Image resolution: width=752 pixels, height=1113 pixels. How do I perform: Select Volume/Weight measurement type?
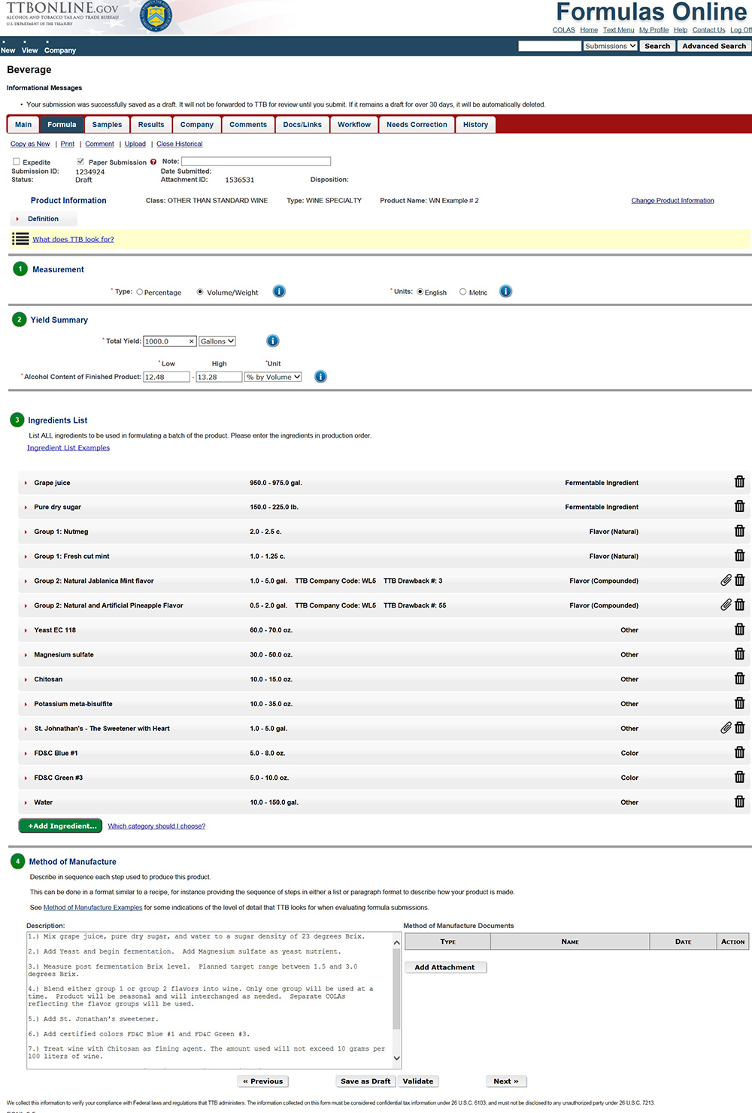coord(200,292)
